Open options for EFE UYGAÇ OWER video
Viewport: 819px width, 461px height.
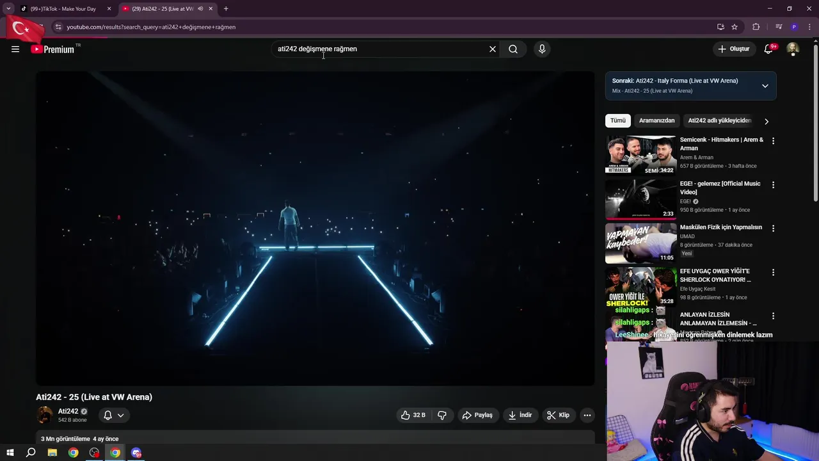pyautogui.click(x=773, y=272)
